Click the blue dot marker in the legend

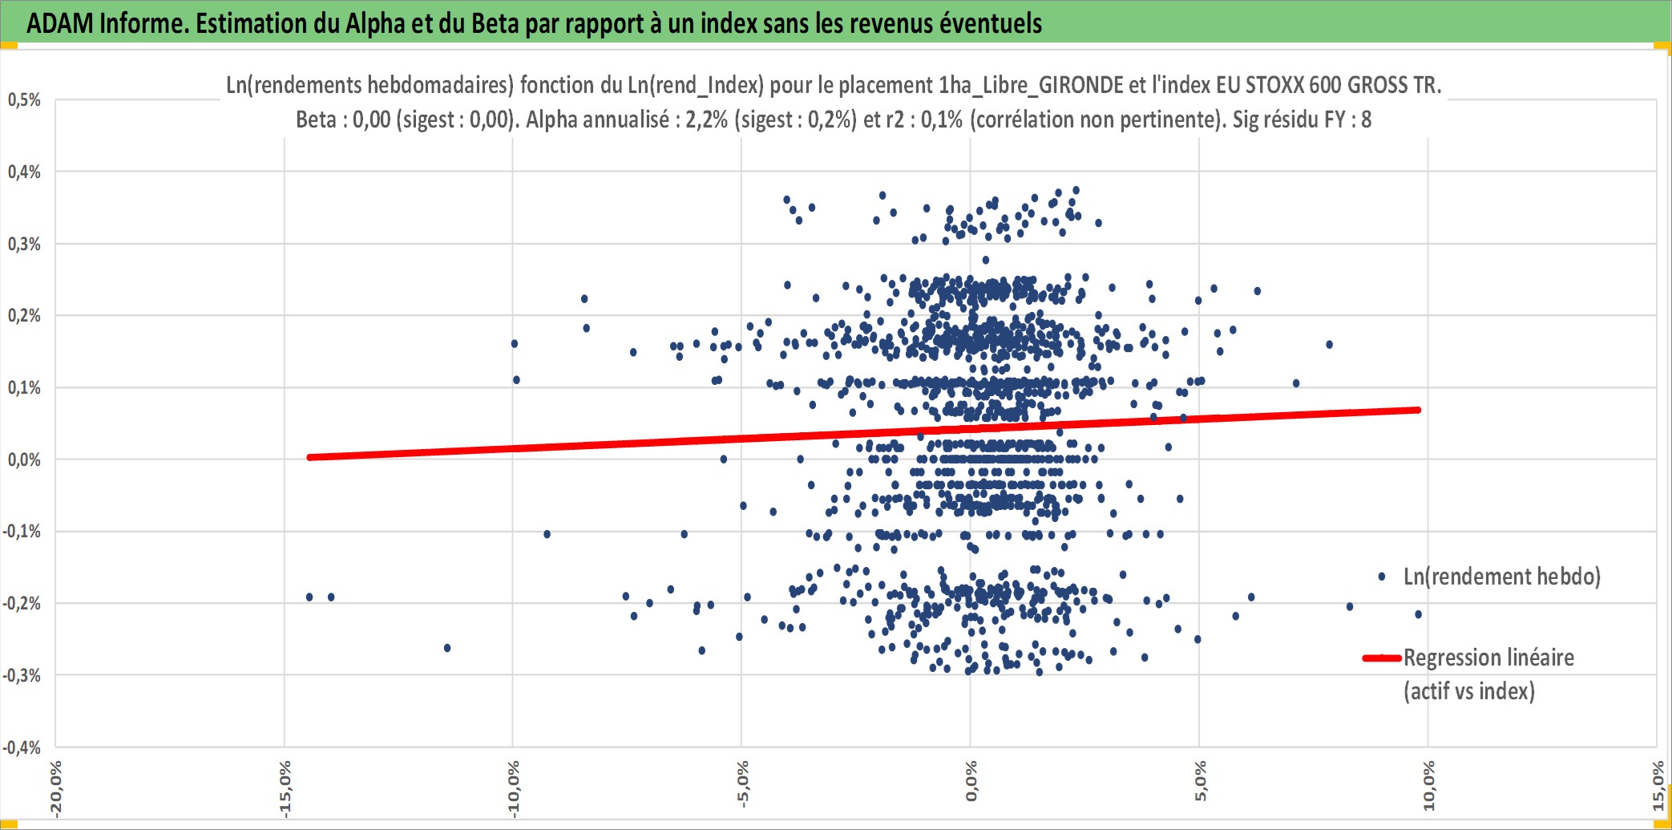coord(1382,577)
